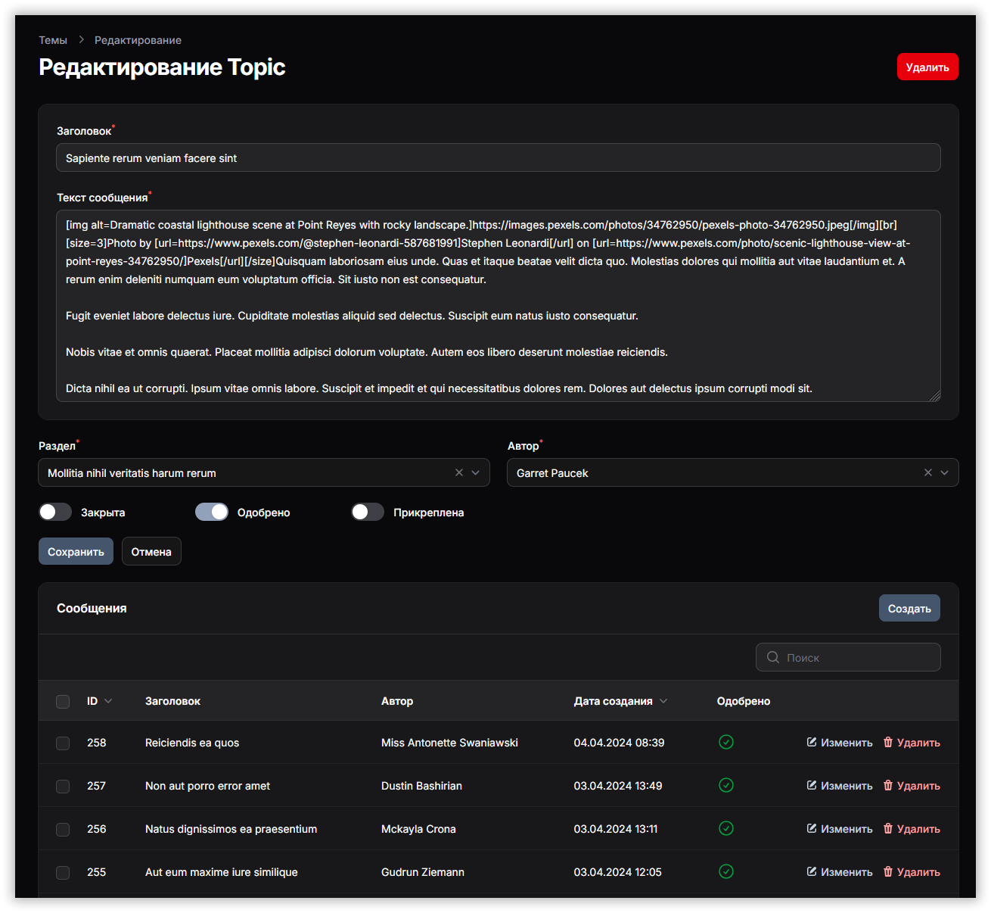Click the edit pencil icon for row 258
Image resolution: width=991 pixels, height=913 pixels.
pyautogui.click(x=812, y=742)
